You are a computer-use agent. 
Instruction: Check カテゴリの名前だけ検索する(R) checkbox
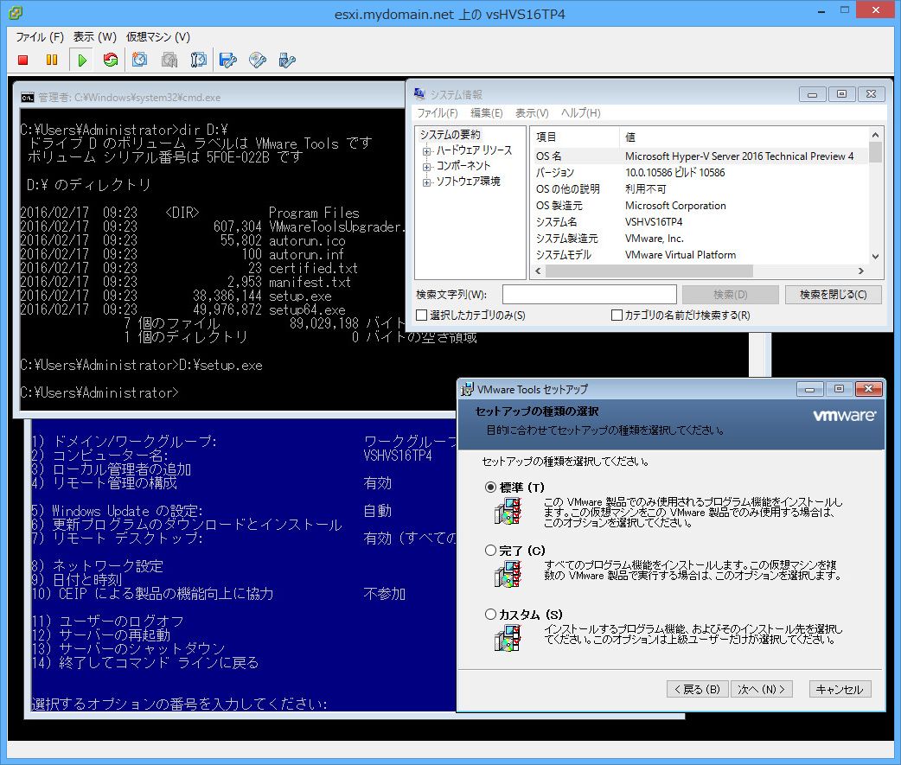click(617, 316)
